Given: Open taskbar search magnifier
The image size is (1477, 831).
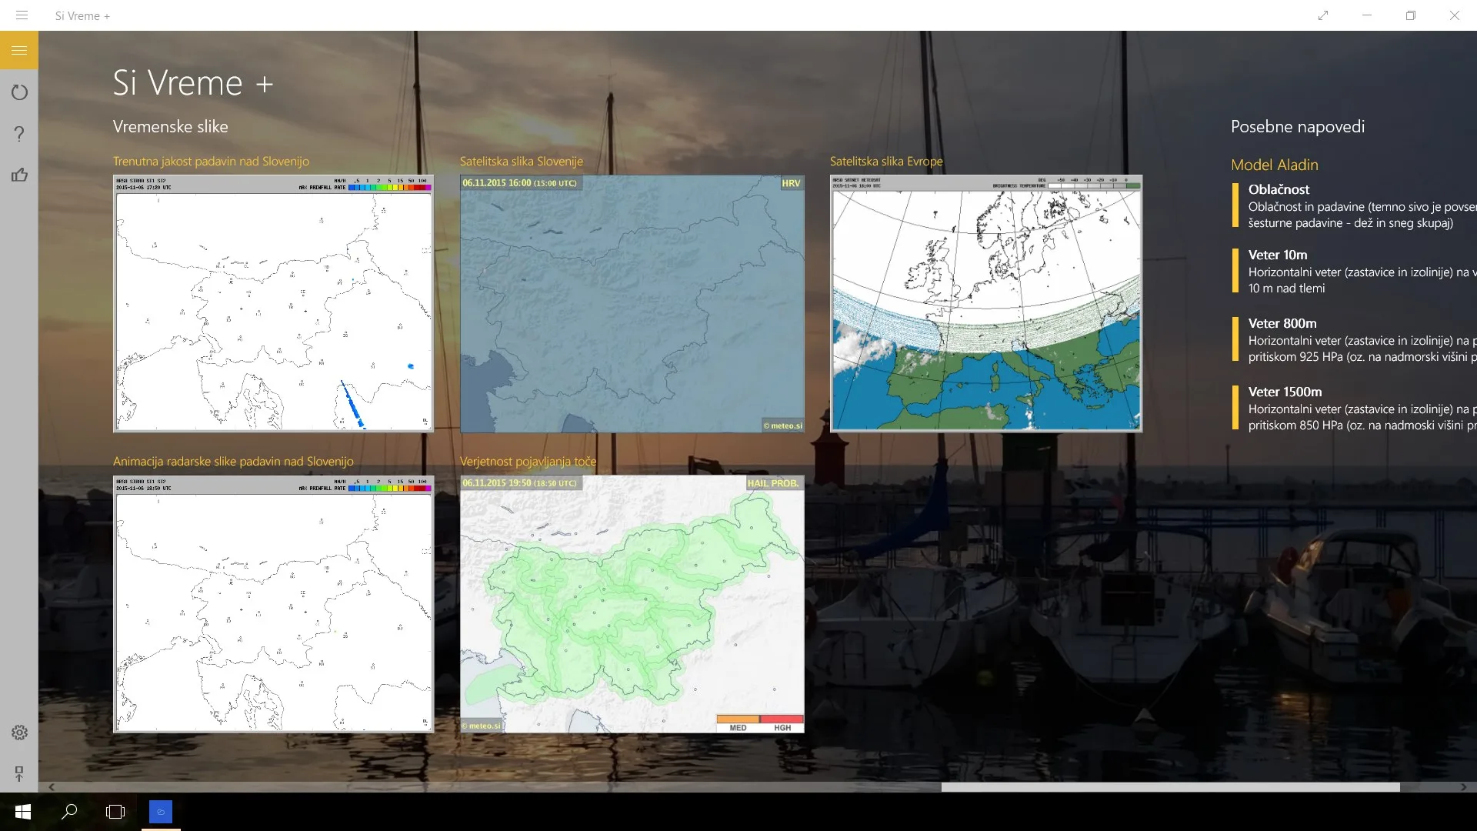Looking at the screenshot, I should click(x=69, y=812).
